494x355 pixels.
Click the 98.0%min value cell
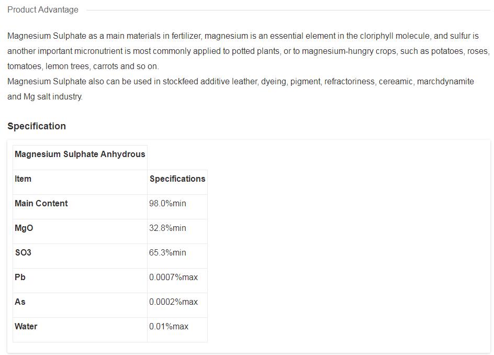(167, 204)
